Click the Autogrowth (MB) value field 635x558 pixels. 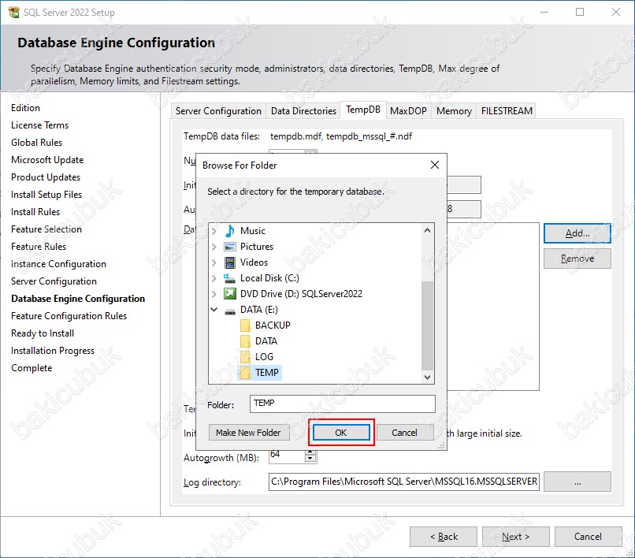pos(287,456)
